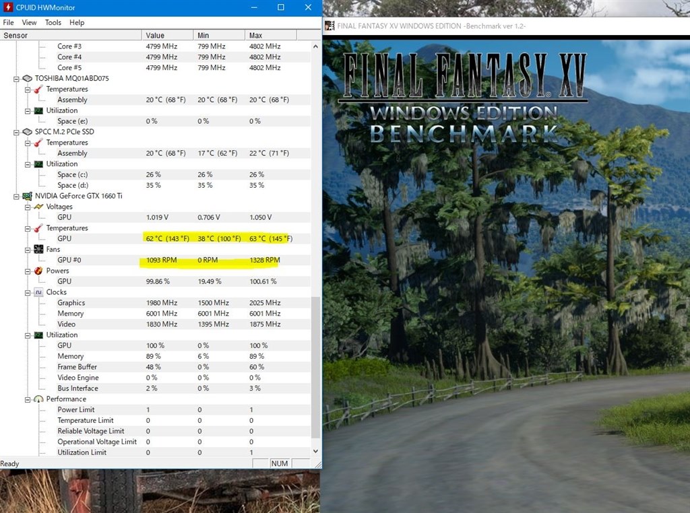Click the Value column header
This screenshot has height=513, width=690.
point(168,35)
